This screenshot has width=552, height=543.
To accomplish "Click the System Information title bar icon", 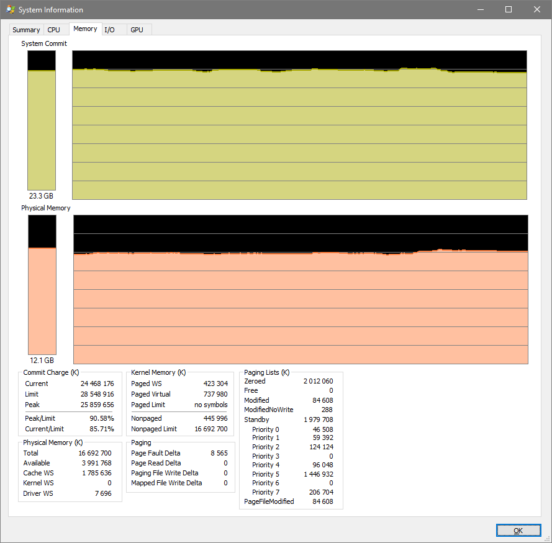I will pyautogui.click(x=11, y=9).
